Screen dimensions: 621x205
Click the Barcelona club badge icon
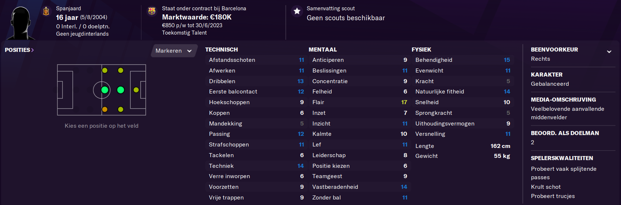coord(152,11)
